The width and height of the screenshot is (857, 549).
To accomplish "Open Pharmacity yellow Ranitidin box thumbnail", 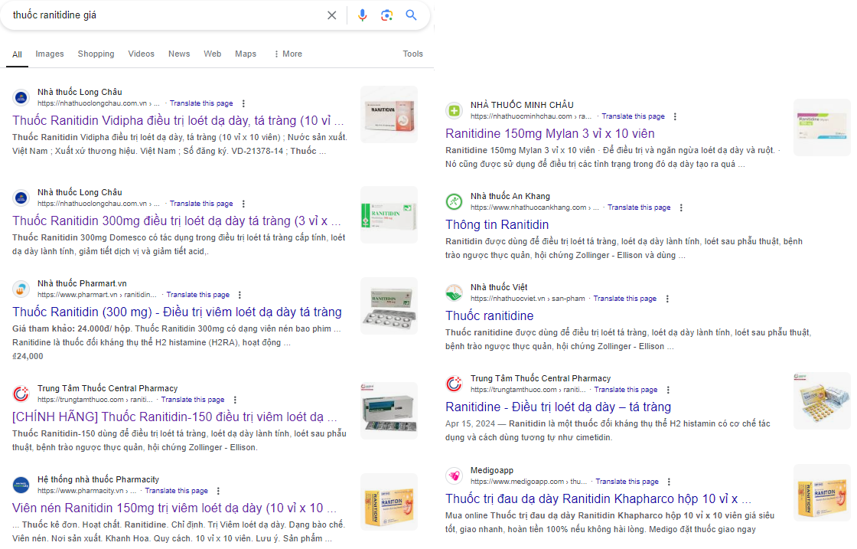I will (389, 502).
